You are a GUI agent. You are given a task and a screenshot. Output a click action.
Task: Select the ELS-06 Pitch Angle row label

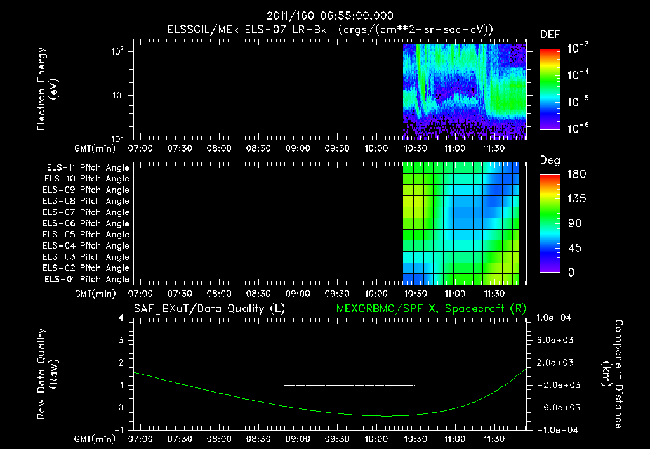coord(86,224)
